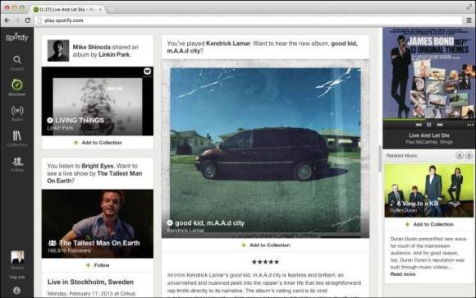Skip to previous track in player
The height and width of the screenshot is (298, 476).
click(419, 125)
